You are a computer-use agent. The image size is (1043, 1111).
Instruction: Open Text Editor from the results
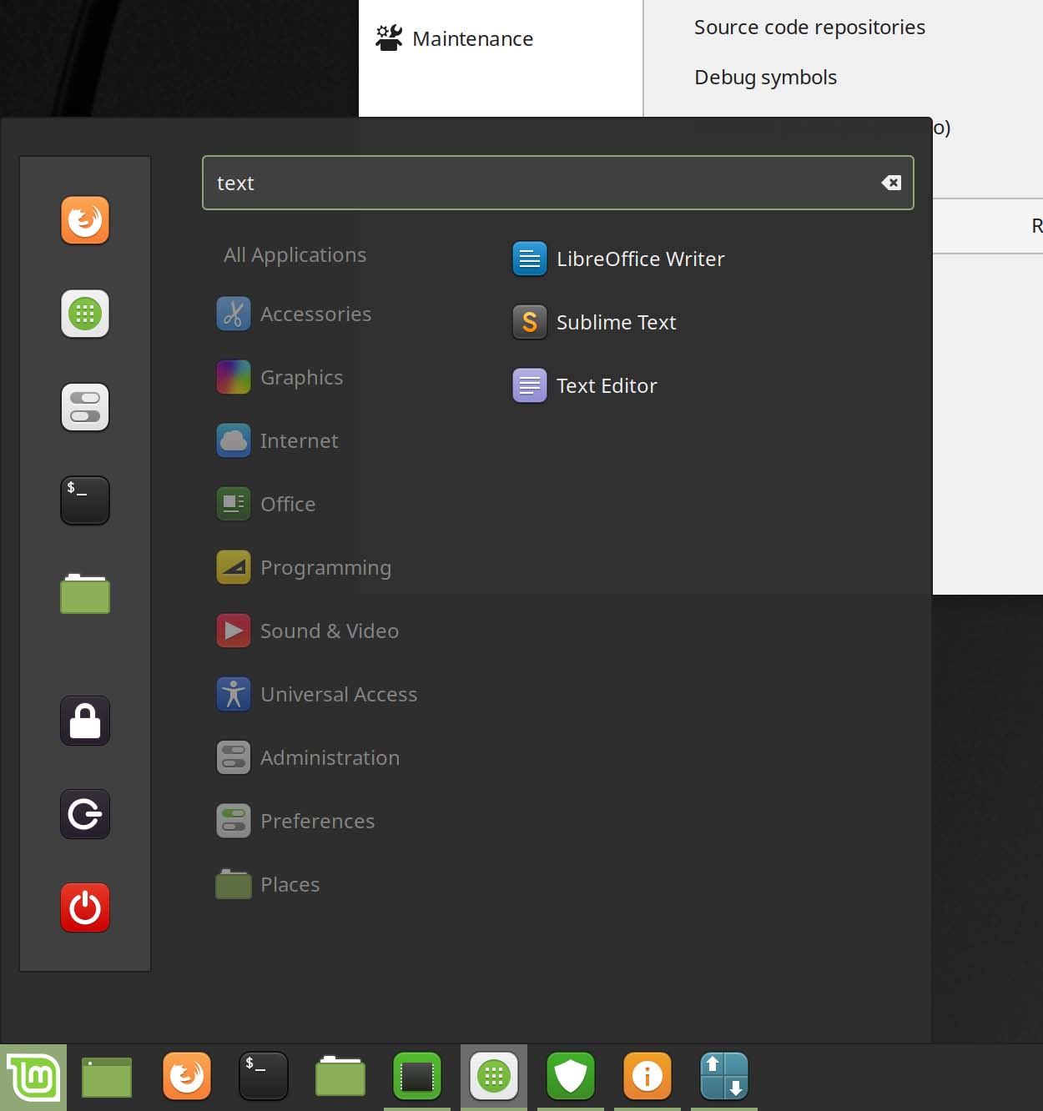coord(607,385)
